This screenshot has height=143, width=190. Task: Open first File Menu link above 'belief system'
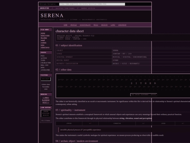click(x=43, y=33)
